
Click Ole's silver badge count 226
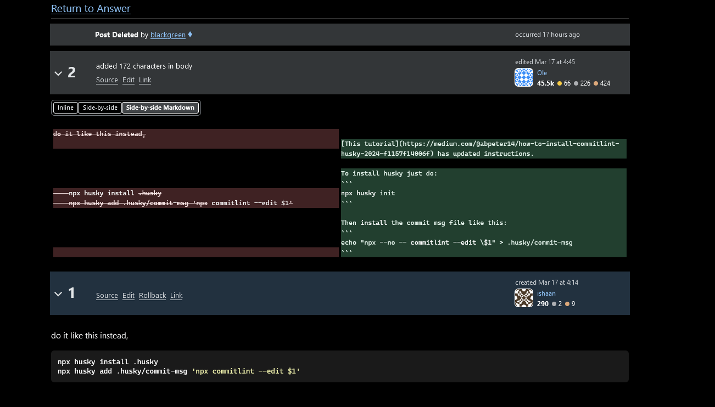click(582, 83)
